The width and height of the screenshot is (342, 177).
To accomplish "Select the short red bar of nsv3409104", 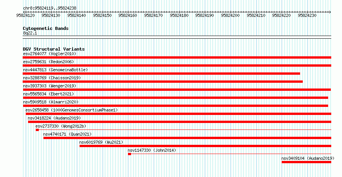I will click(306, 162).
